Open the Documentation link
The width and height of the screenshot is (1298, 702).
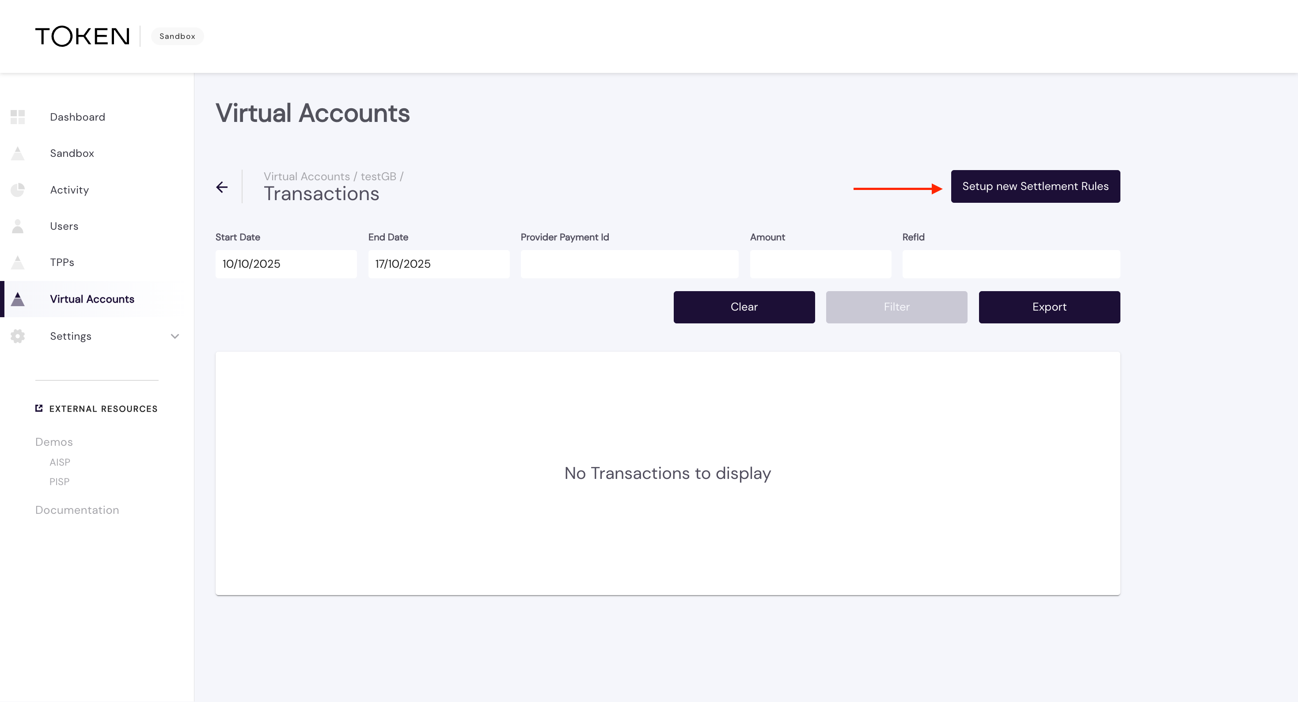pyautogui.click(x=77, y=510)
